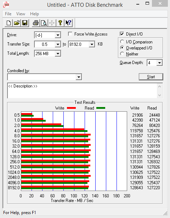Click the four-arrow move toolbar icon
Image resolution: width=170 pixels, height=218 pixels.
(52, 23)
